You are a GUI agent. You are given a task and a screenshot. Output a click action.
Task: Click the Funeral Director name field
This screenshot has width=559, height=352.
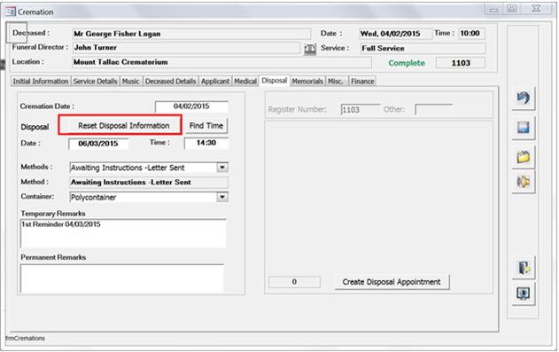click(186, 47)
